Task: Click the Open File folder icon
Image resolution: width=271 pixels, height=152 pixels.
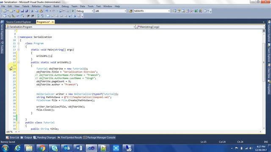Action: [x=18, y=11]
